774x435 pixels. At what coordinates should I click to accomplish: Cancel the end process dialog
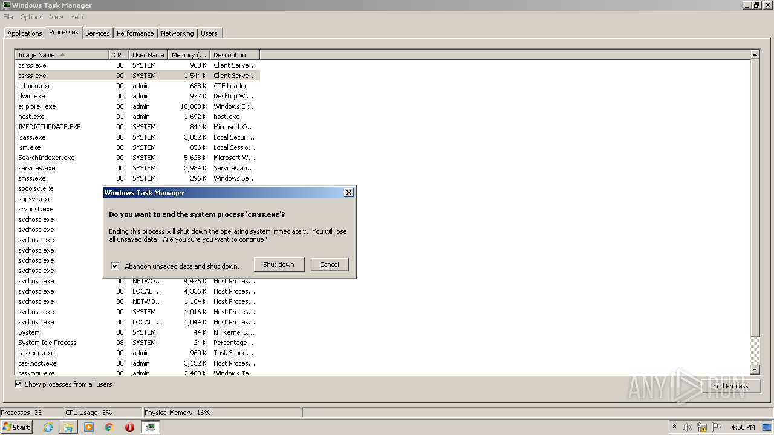pos(329,265)
